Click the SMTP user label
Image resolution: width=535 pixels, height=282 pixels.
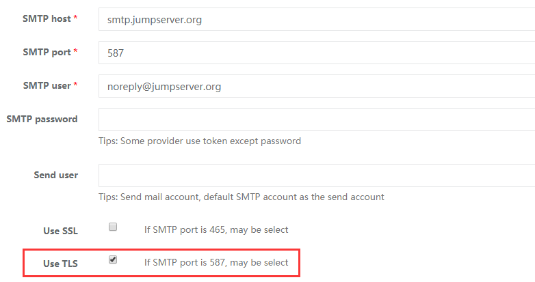(x=47, y=86)
